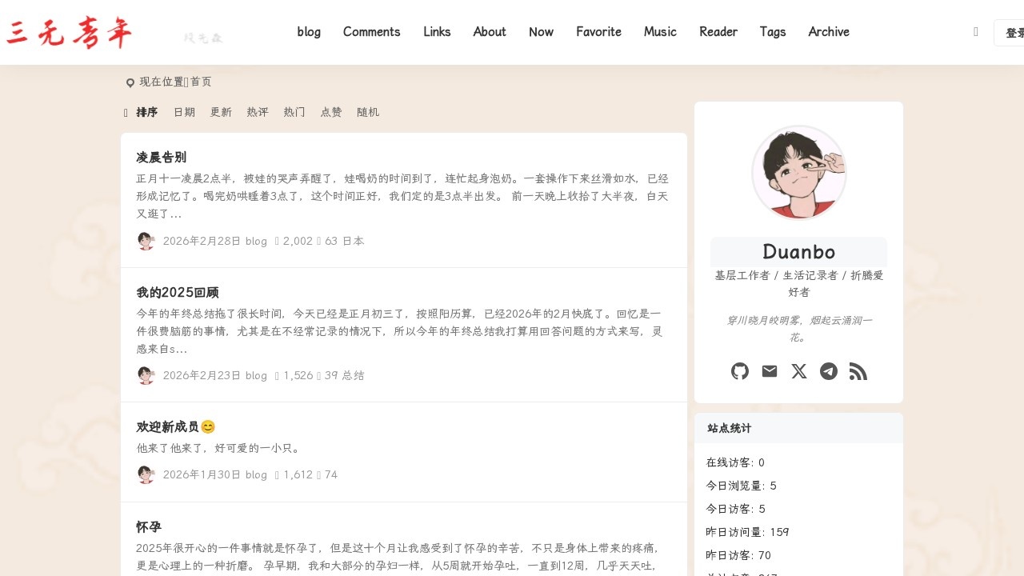The image size is (1024, 576).
Task: Select 日期 sorting option
Action: pos(184,112)
